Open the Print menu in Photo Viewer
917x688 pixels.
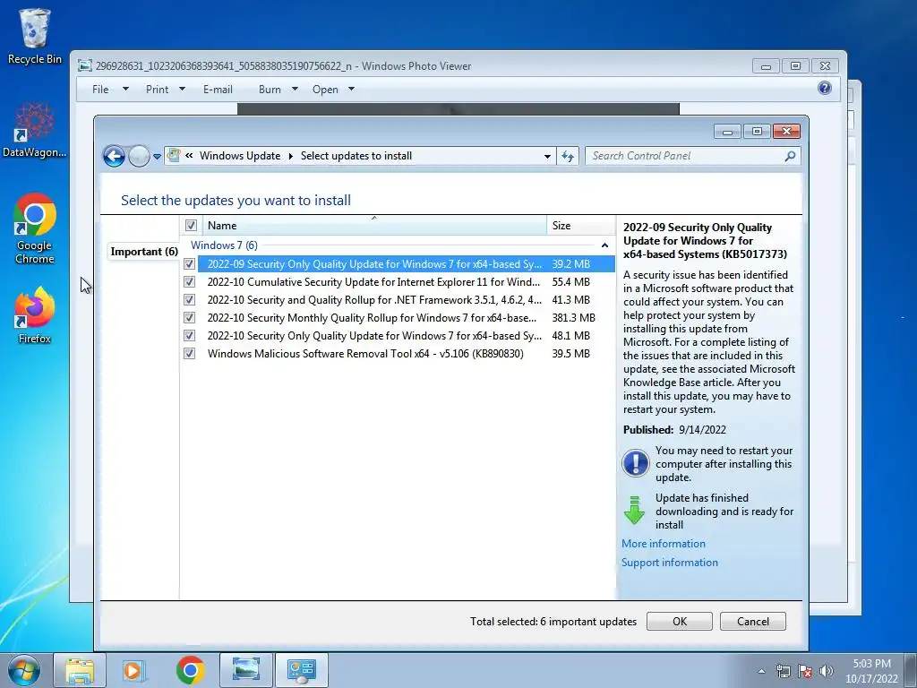pyautogui.click(x=158, y=89)
